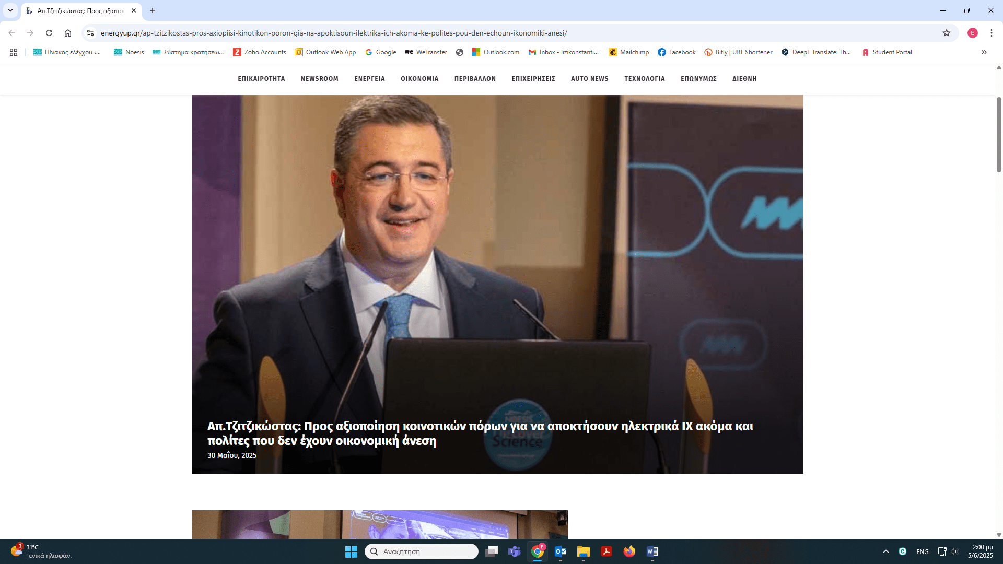Click the page vertical scrollbar thumb
Image resolution: width=1003 pixels, height=564 pixels.
[999, 134]
